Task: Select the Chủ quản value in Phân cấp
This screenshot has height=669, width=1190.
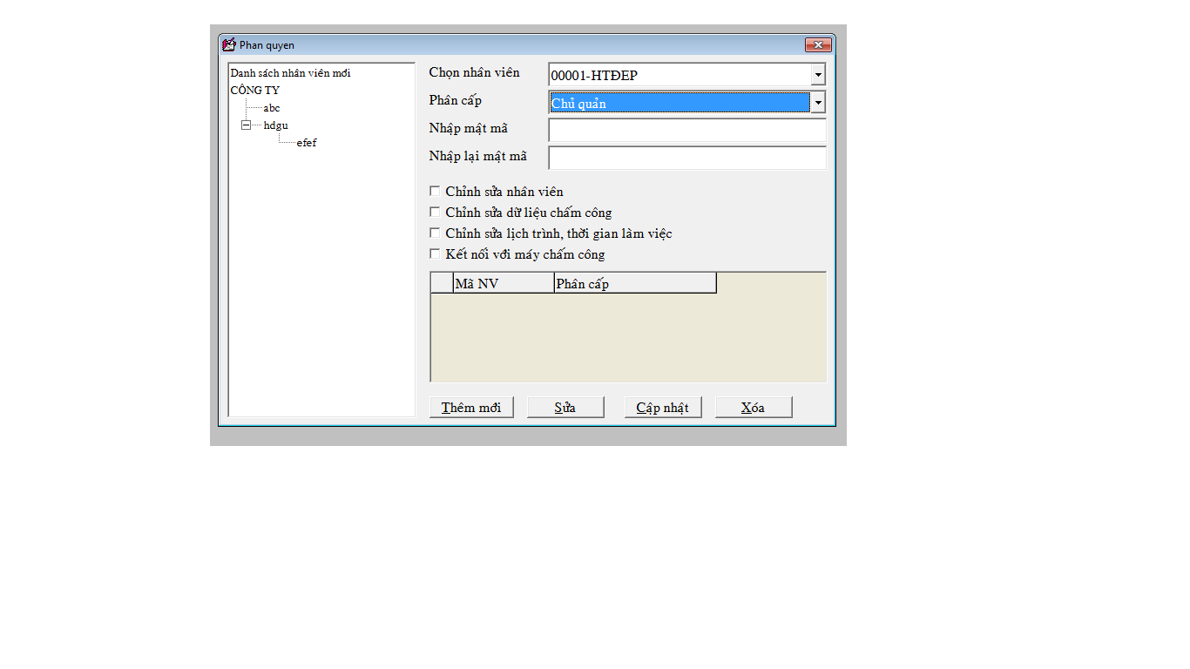Action: tap(680, 103)
